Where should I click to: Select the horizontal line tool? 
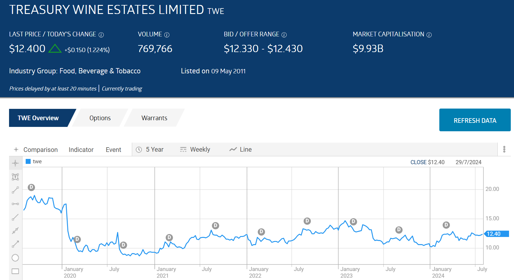[15, 204]
